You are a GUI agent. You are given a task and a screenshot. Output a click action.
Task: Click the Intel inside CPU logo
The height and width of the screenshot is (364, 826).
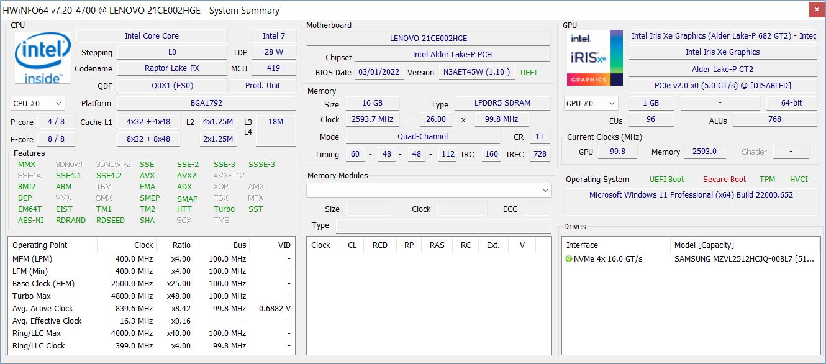coord(42,59)
